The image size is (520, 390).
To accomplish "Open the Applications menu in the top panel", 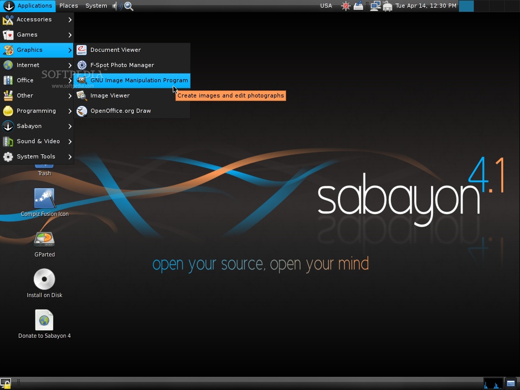I will click(28, 6).
